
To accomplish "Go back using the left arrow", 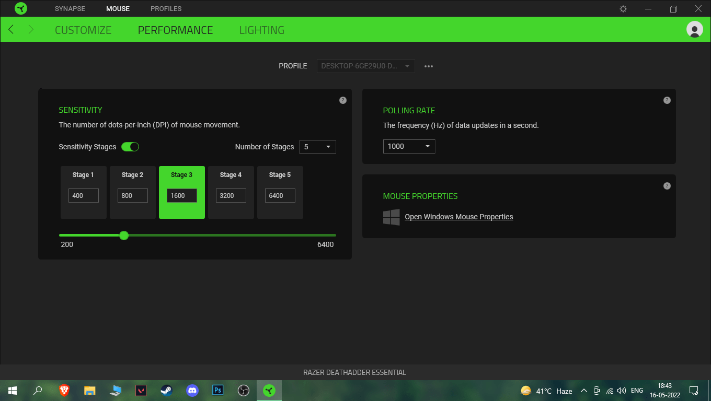I will point(11,30).
